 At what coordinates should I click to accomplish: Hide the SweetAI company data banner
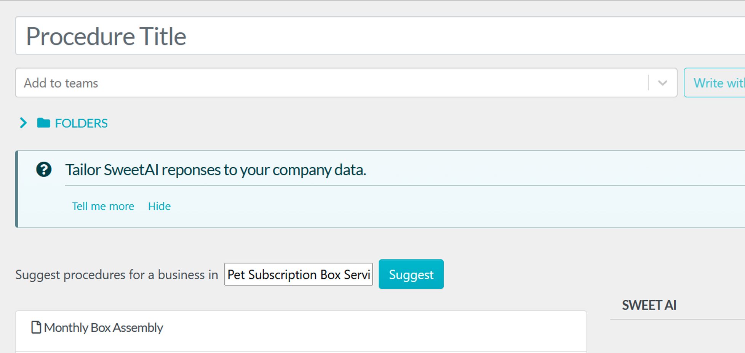(x=159, y=206)
